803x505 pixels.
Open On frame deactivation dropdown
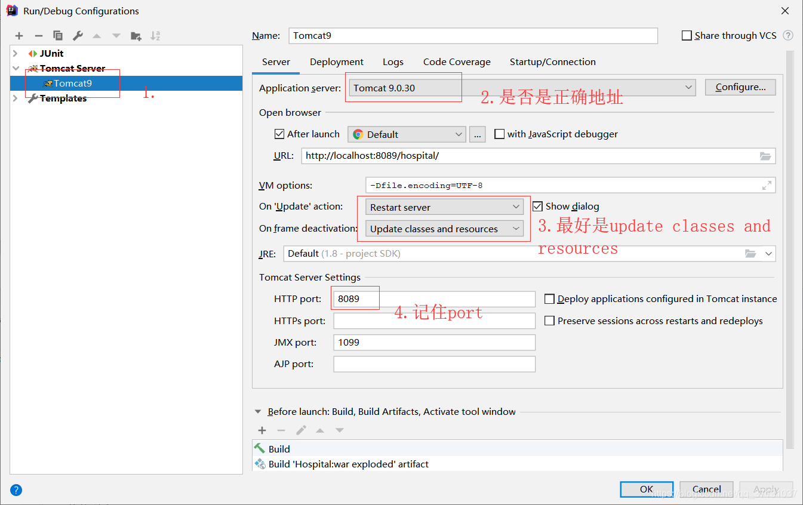pyautogui.click(x=444, y=229)
